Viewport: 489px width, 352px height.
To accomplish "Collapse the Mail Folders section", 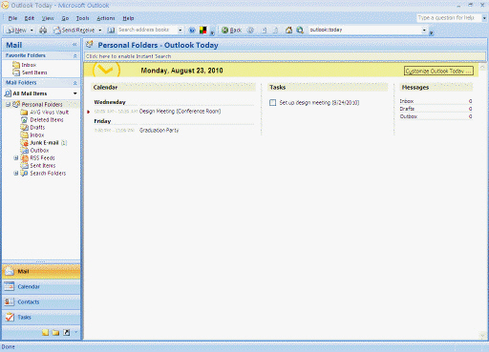I will click(75, 83).
